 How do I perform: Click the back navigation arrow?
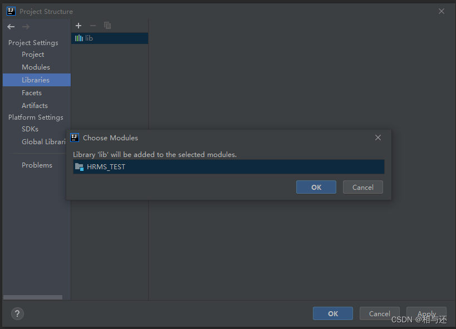coord(11,27)
